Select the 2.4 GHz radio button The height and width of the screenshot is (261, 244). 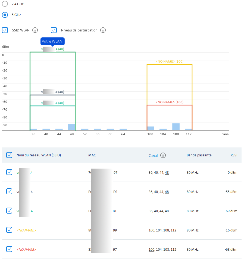5,4
